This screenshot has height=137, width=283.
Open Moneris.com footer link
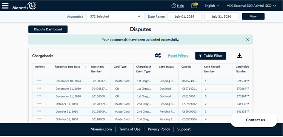coord(101,129)
